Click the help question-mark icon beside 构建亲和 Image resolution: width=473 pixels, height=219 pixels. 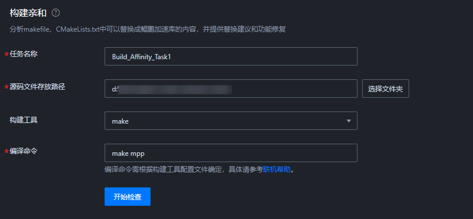click(x=56, y=13)
